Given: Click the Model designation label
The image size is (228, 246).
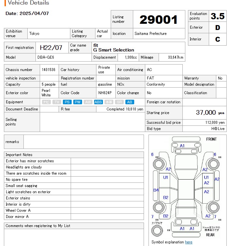Looking at the screenshot, I should pyautogui.click(x=199, y=84).
